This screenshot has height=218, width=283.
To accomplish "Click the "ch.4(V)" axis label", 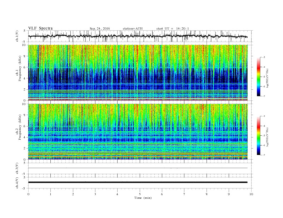I will point(17,183).
